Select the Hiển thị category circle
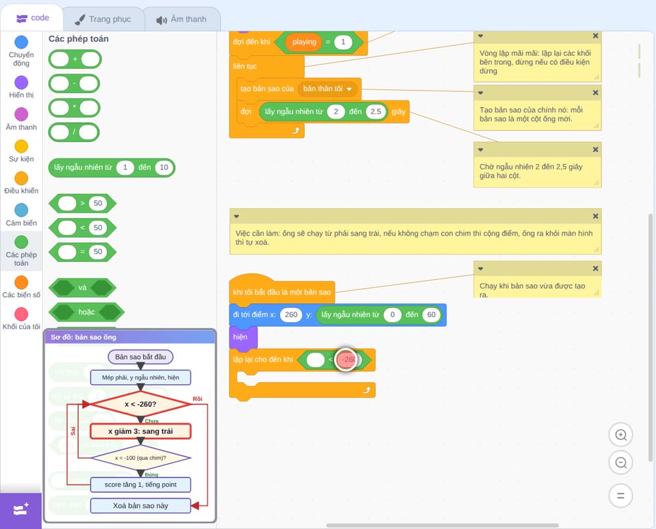The image size is (656, 529). (x=22, y=83)
